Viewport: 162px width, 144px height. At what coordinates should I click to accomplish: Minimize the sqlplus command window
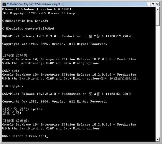pos(149,4)
